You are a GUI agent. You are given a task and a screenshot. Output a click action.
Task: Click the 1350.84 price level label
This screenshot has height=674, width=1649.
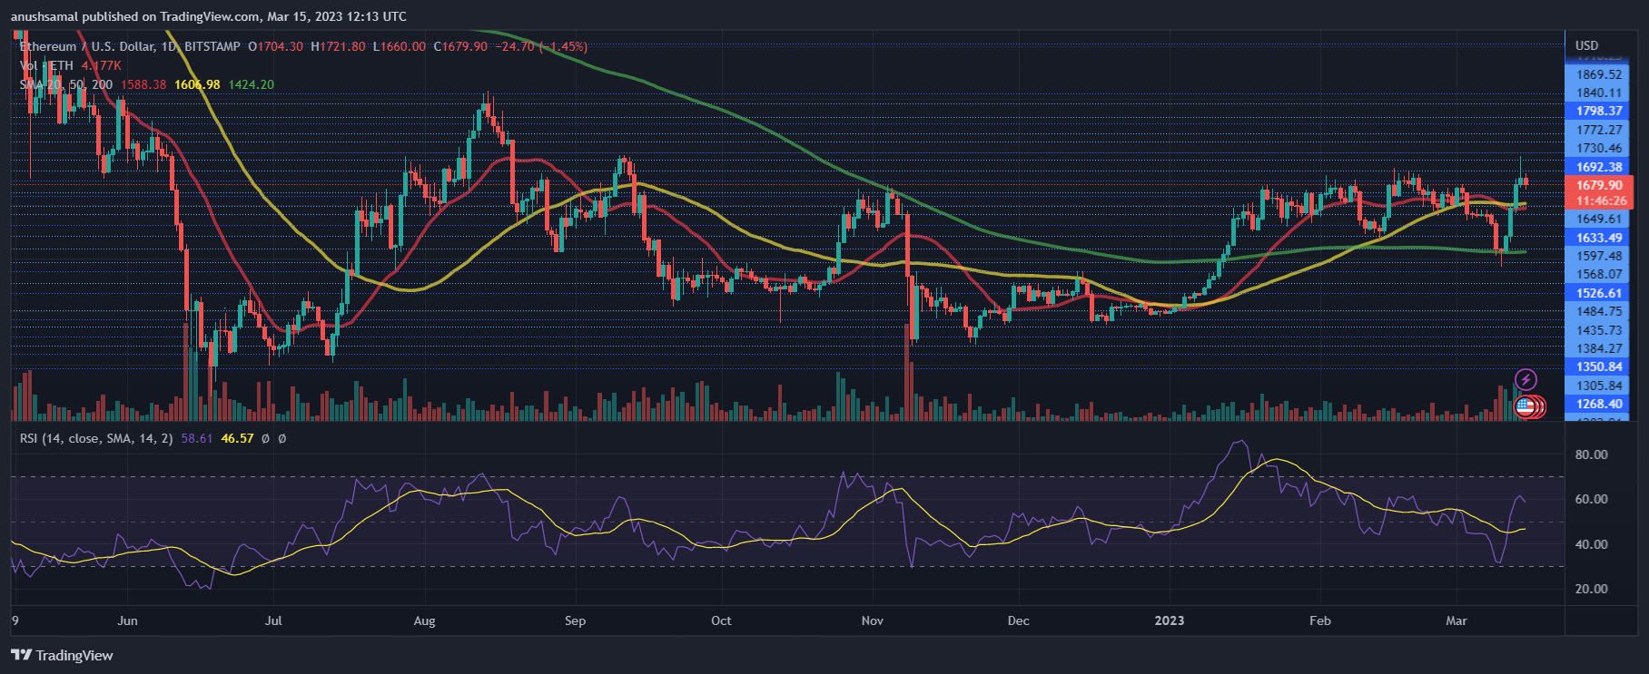click(x=1598, y=366)
